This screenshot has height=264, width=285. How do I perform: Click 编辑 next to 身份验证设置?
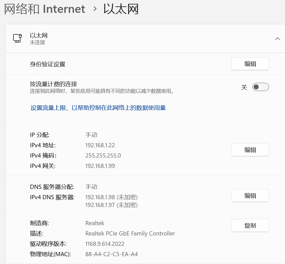click(250, 64)
